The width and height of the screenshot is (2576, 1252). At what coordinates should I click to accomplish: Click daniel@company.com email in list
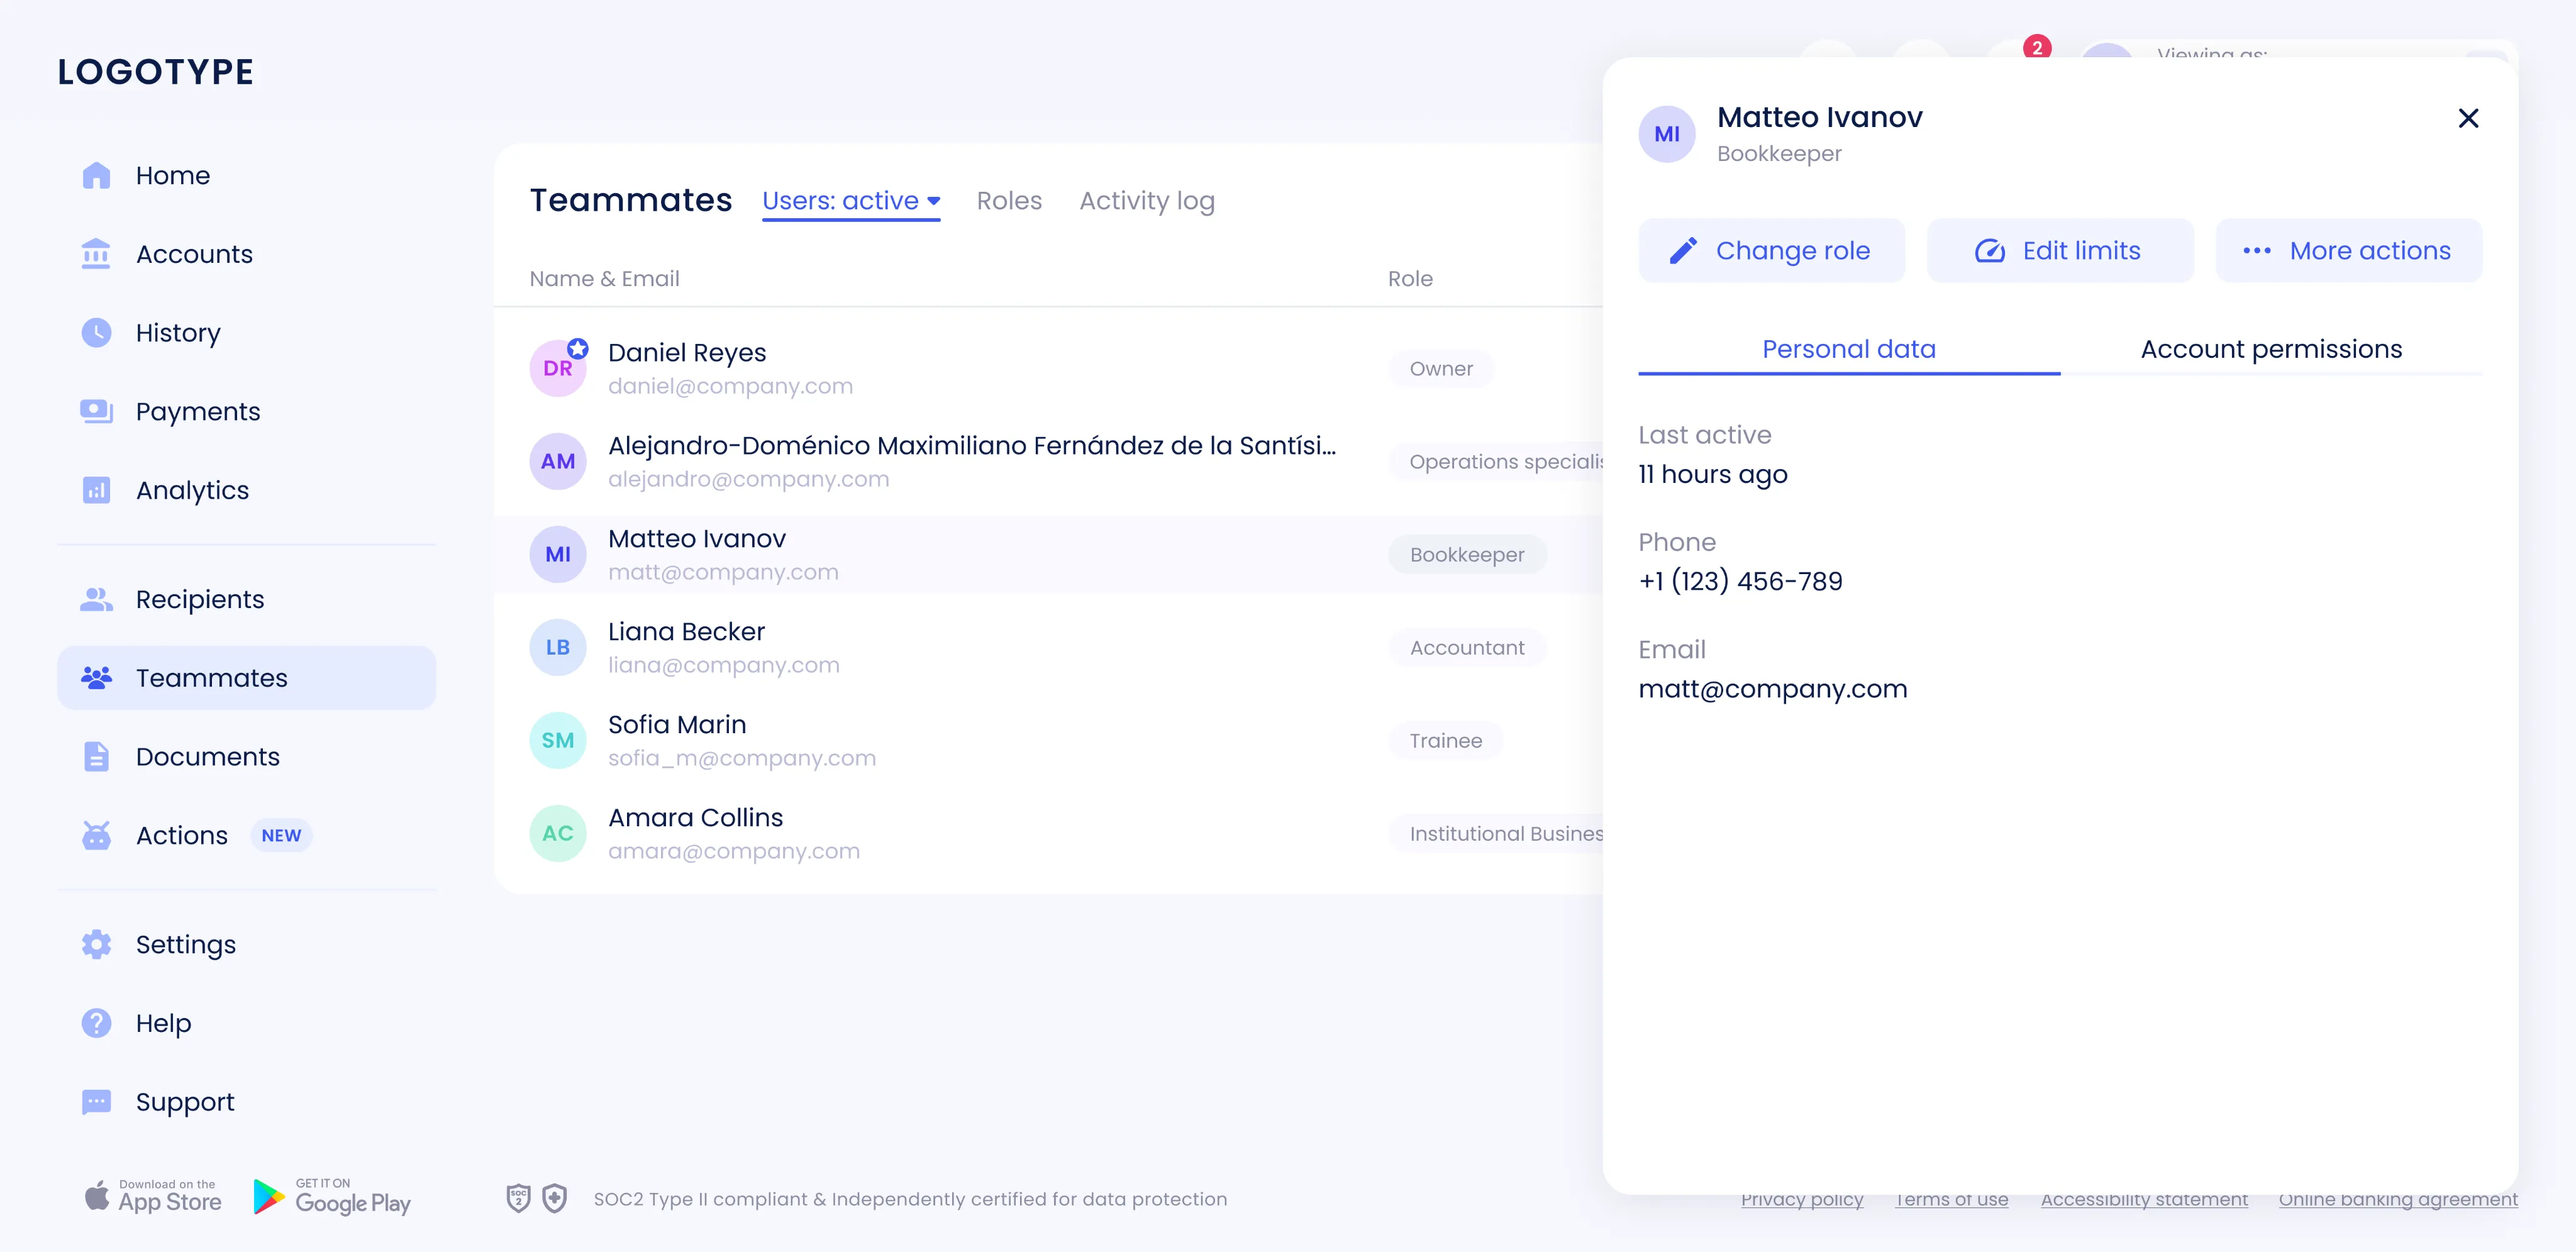coord(730,386)
